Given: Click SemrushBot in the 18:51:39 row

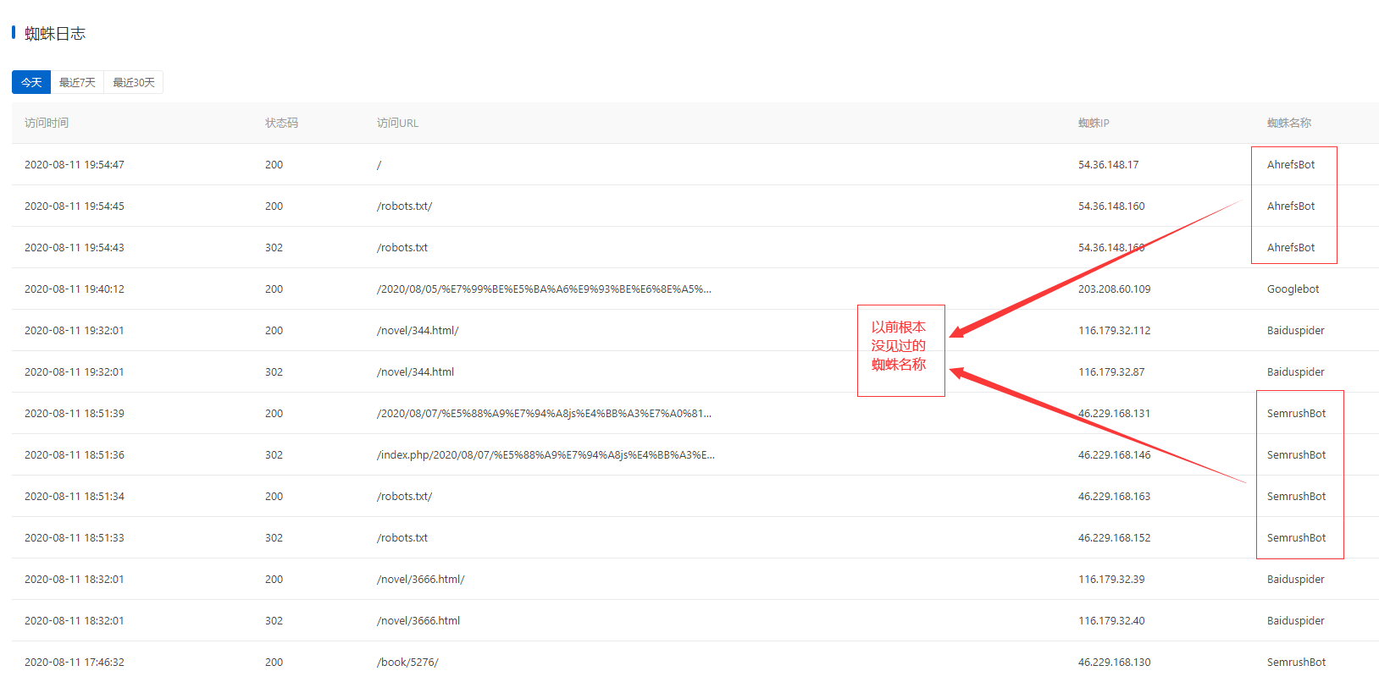Looking at the screenshot, I should pyautogui.click(x=1296, y=413).
